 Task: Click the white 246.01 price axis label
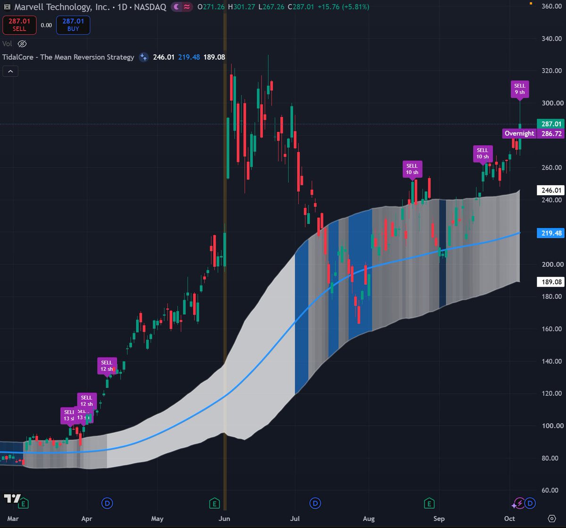click(551, 190)
